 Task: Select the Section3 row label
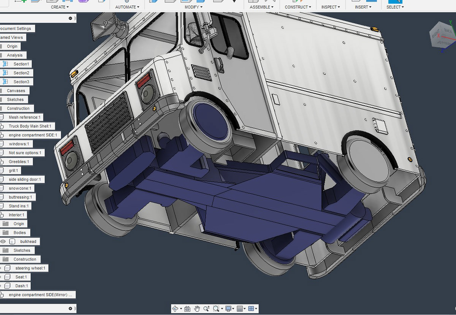21,82
